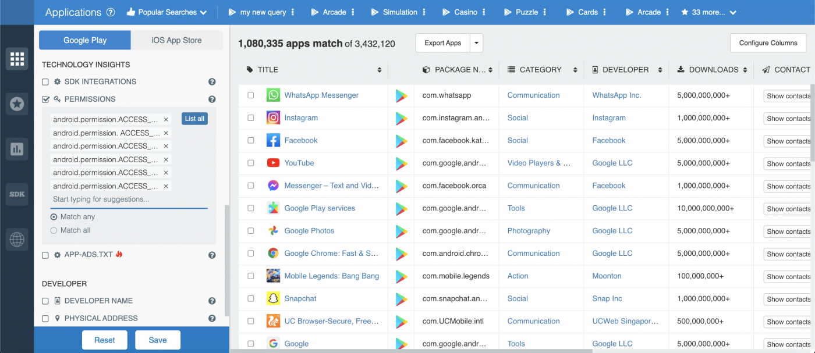Click the YouTube app icon
The image size is (815, 353).
(x=273, y=163)
